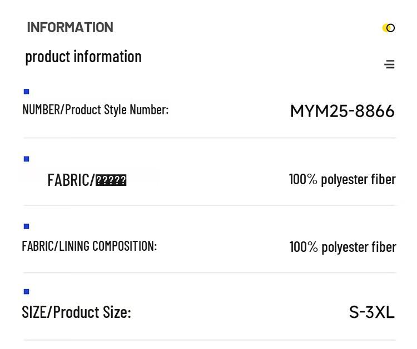Open the hamburger menu icon
This screenshot has width=417, height=349.
389,64
